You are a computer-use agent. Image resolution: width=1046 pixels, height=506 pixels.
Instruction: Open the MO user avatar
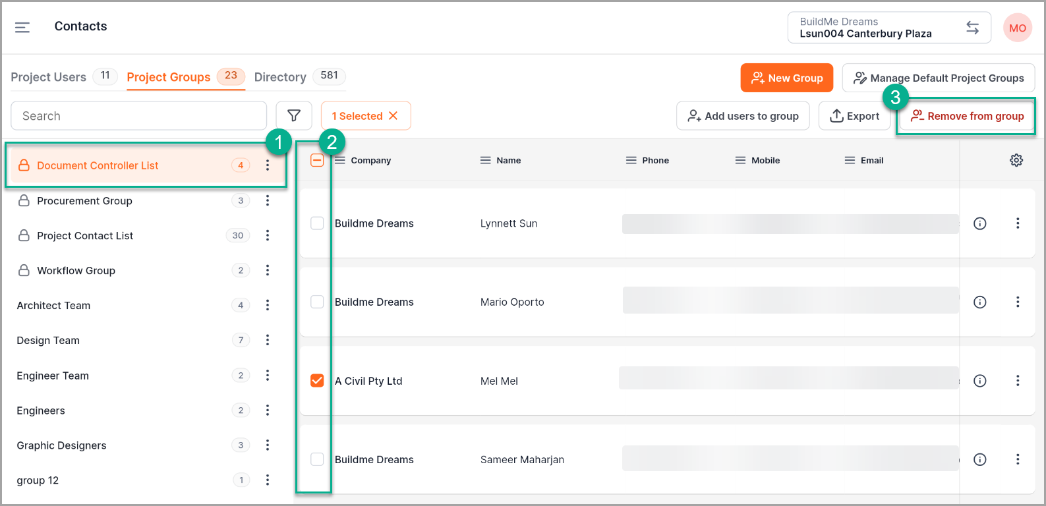point(1017,28)
